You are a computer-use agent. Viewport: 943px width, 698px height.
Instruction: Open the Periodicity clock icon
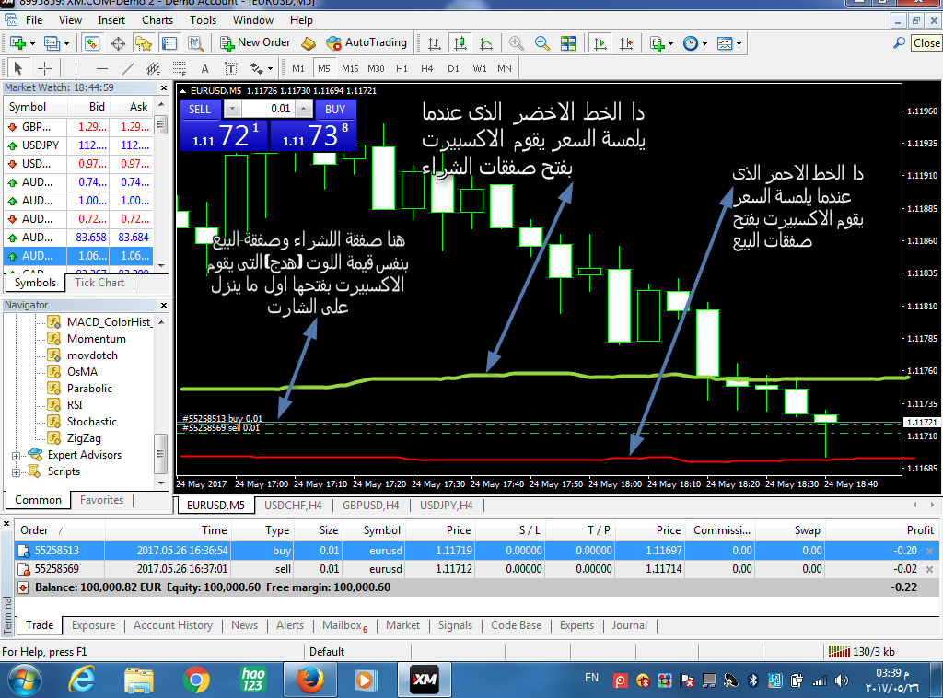(691, 43)
